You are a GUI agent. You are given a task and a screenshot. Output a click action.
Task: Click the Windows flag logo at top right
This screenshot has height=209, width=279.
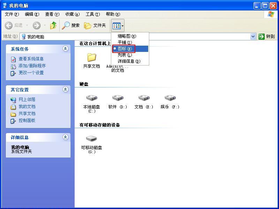click(271, 14)
